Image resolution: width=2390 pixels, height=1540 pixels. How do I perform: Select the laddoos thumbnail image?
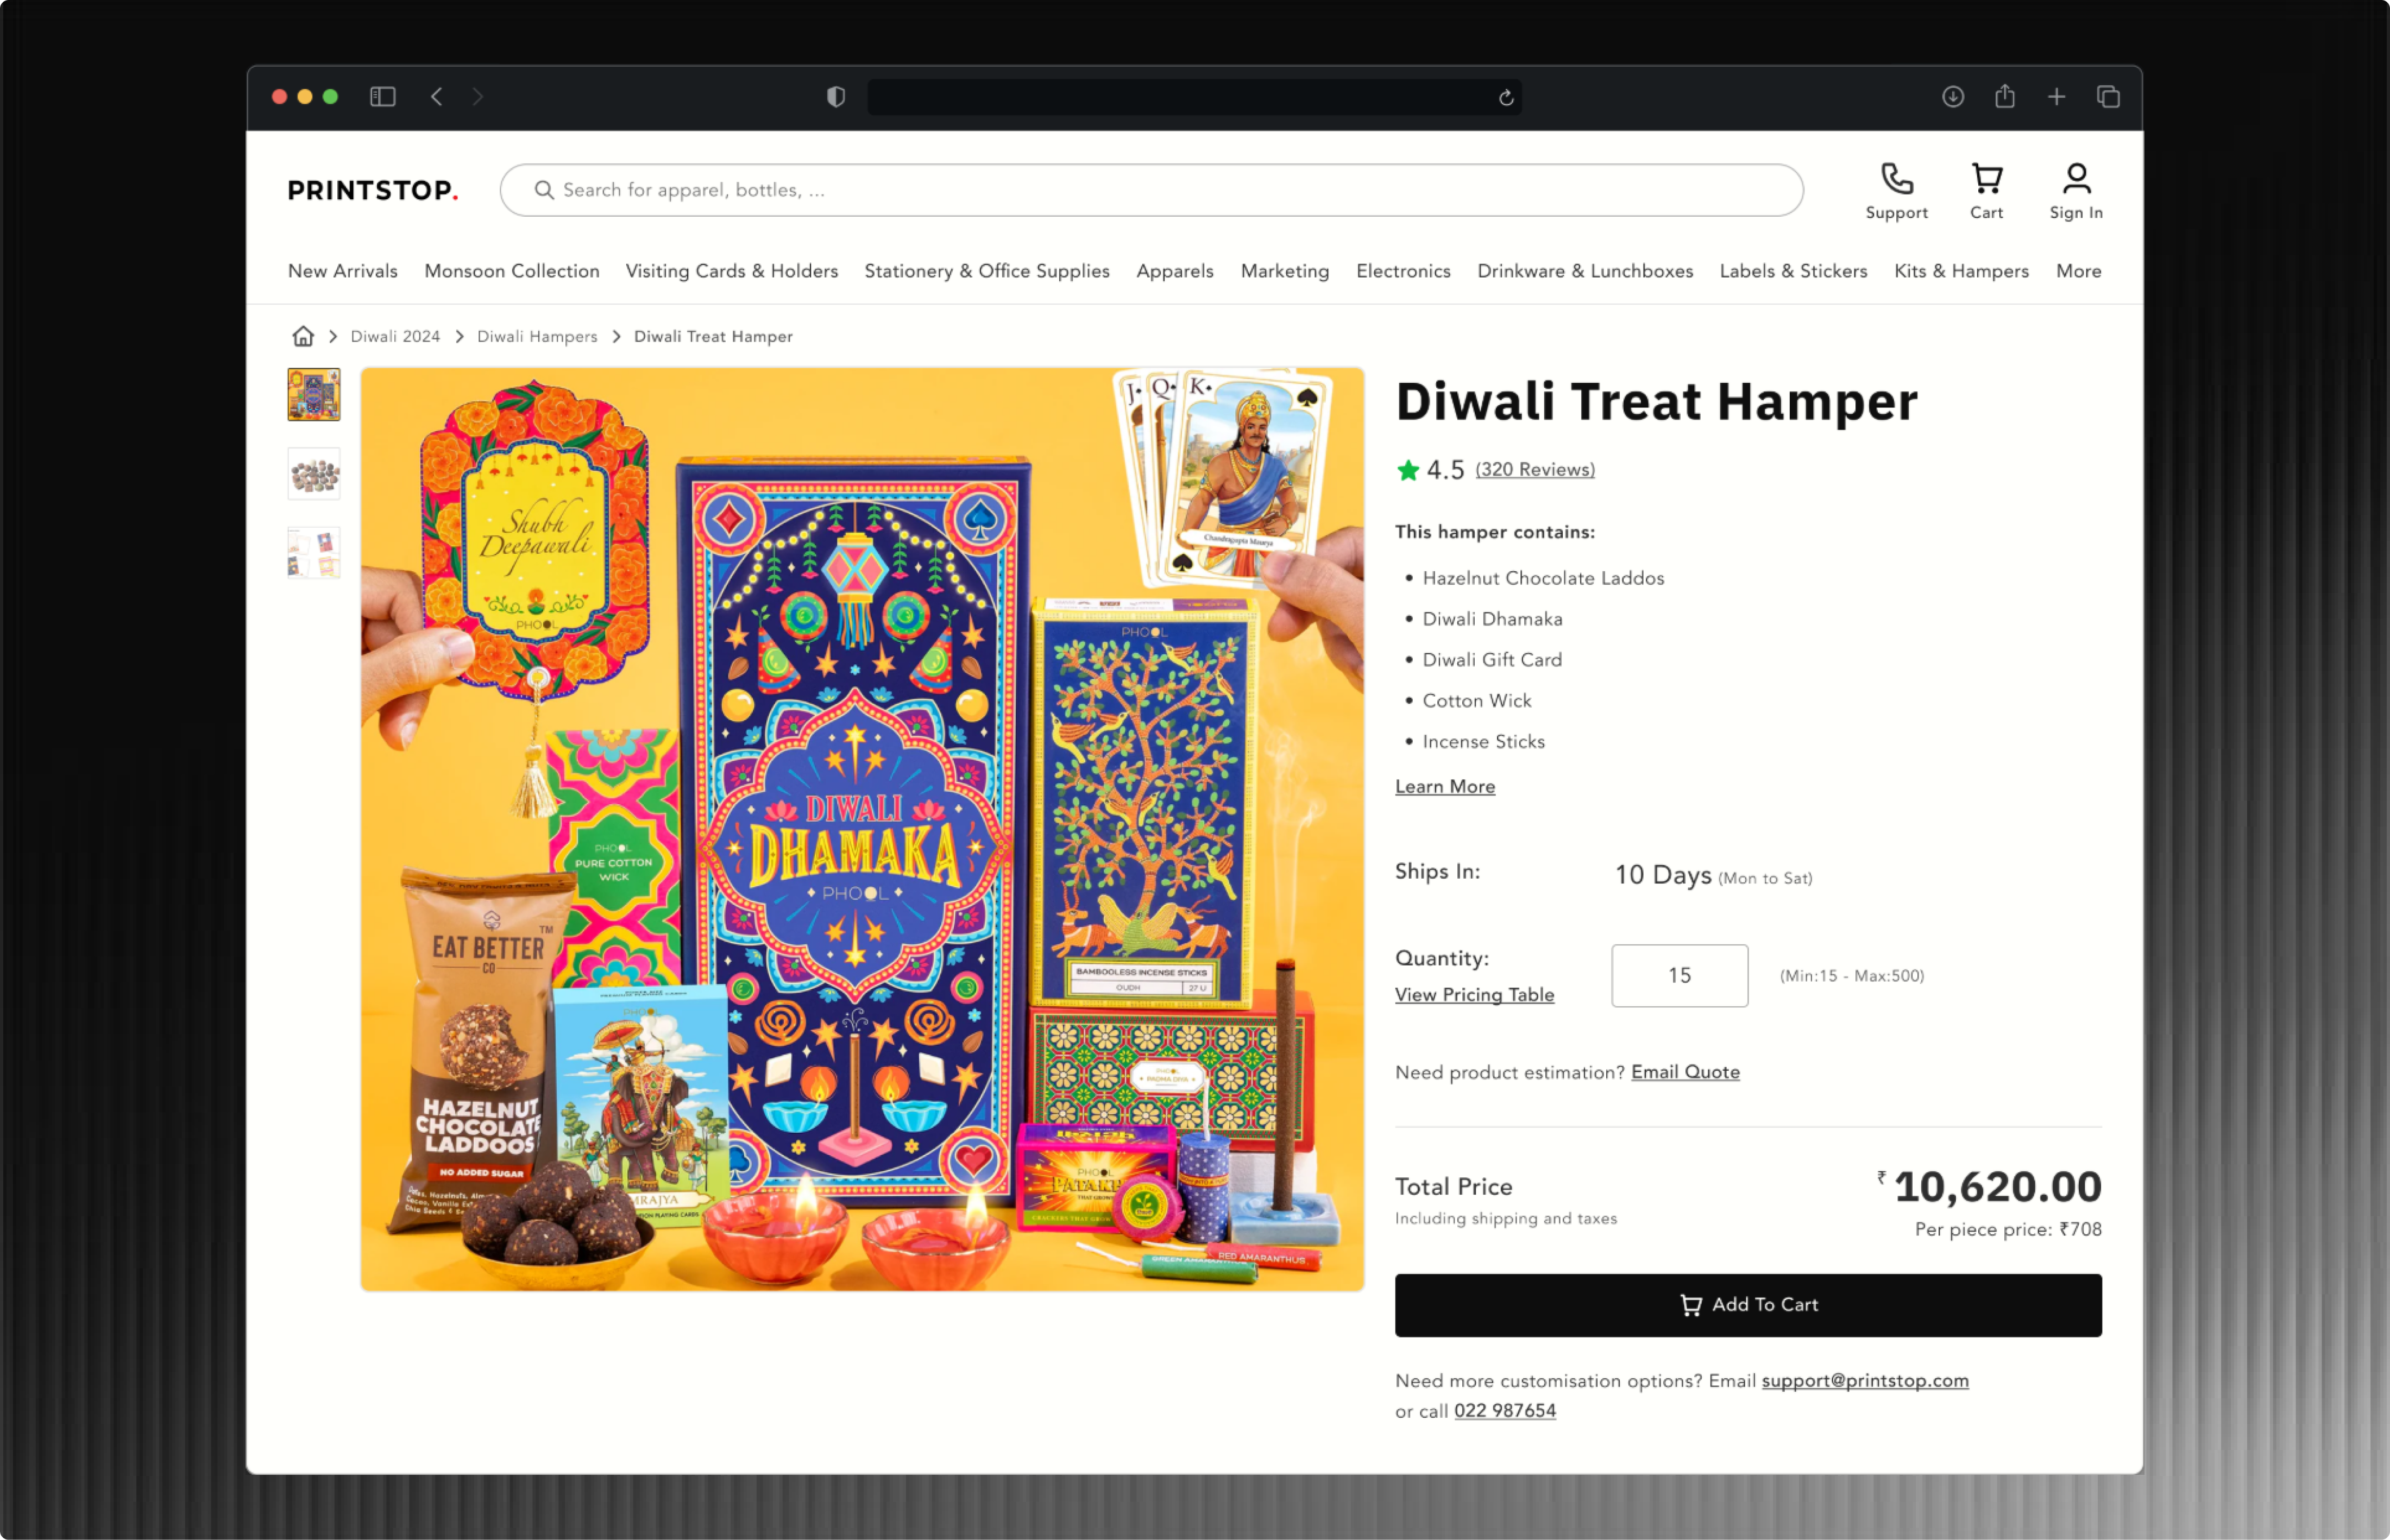pyautogui.click(x=314, y=474)
